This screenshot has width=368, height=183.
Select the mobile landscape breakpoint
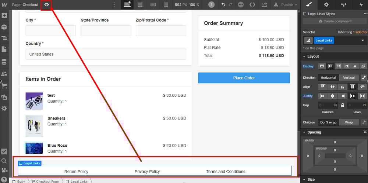(153, 5)
